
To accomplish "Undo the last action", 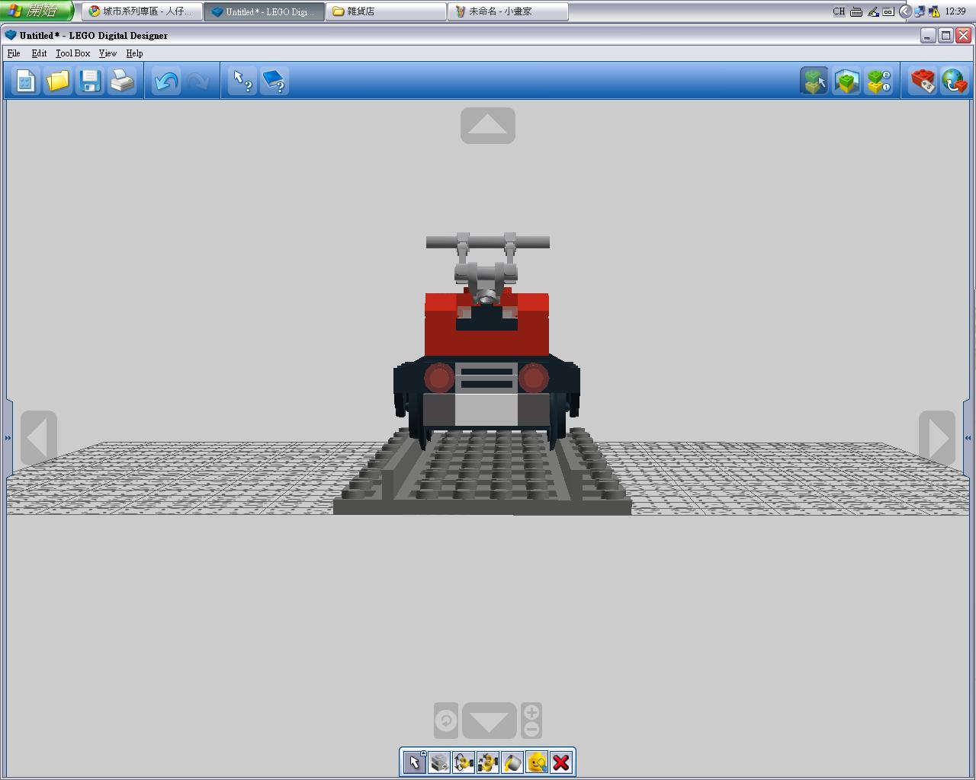I will (x=165, y=81).
